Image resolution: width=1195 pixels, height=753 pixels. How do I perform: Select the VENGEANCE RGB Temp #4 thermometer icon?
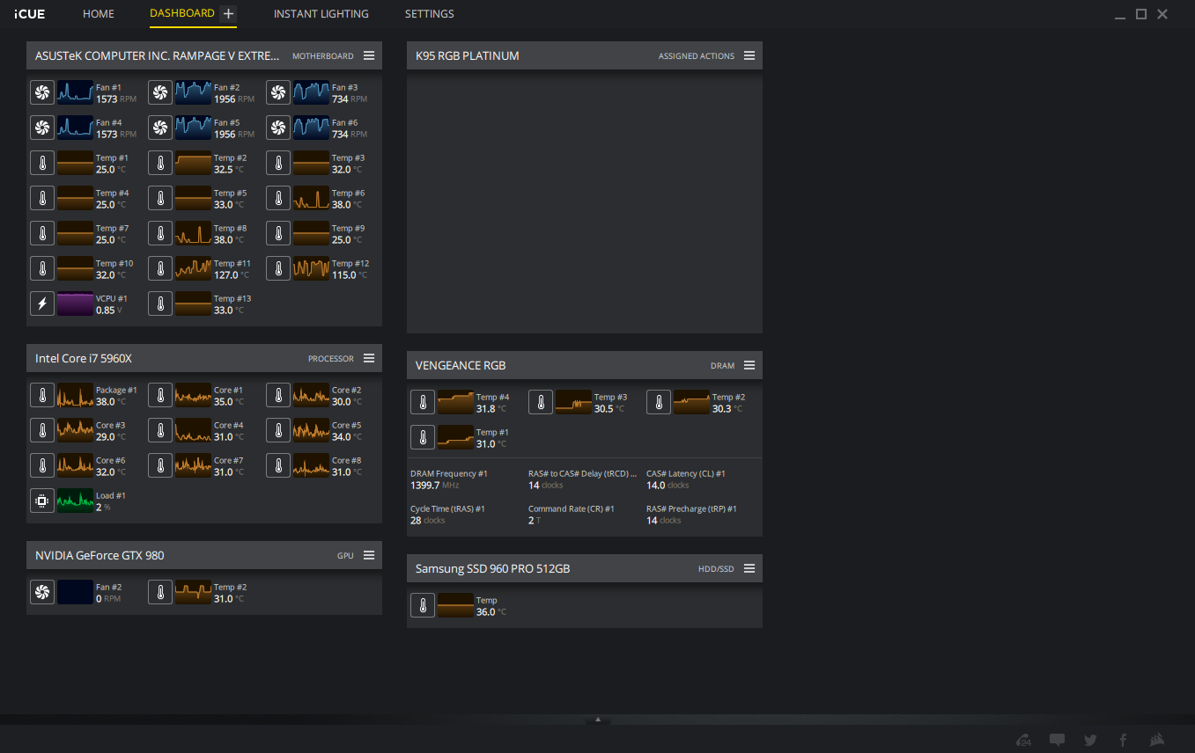(x=423, y=403)
